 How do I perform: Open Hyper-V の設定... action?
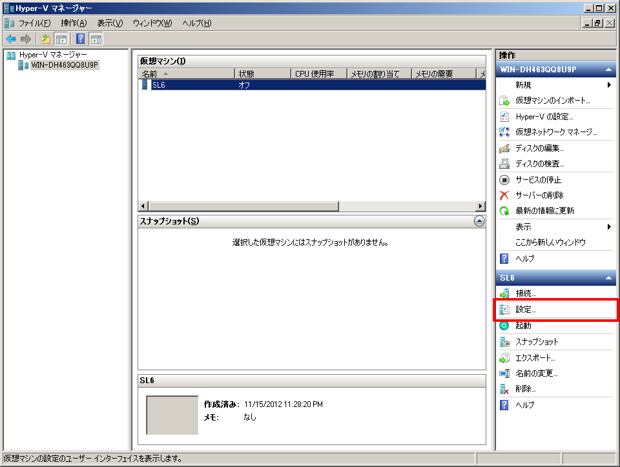click(544, 117)
